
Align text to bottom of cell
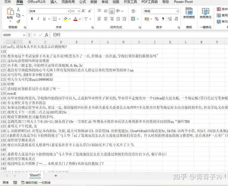click(x=112, y=11)
